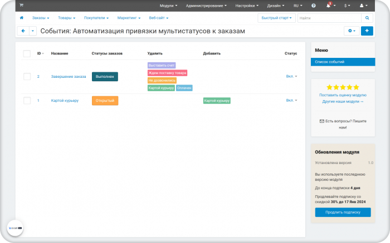Go back using the arrow button
Viewport: 390px width, 243px height.
[23, 31]
